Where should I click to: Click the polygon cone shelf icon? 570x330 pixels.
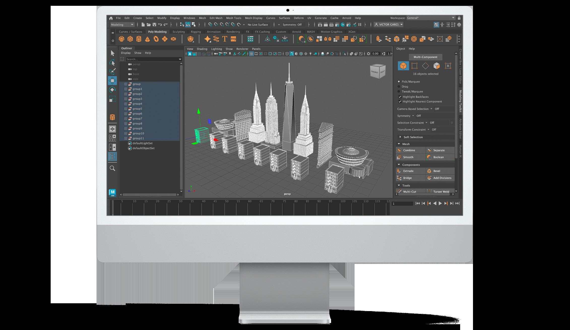point(147,39)
